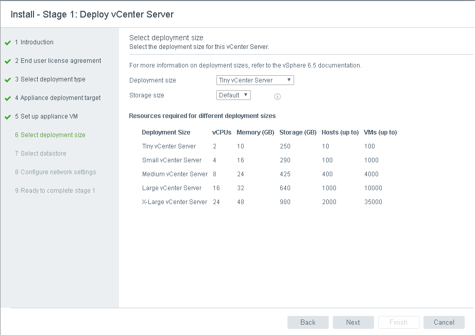Click Next to continue to datastore

coord(353,322)
